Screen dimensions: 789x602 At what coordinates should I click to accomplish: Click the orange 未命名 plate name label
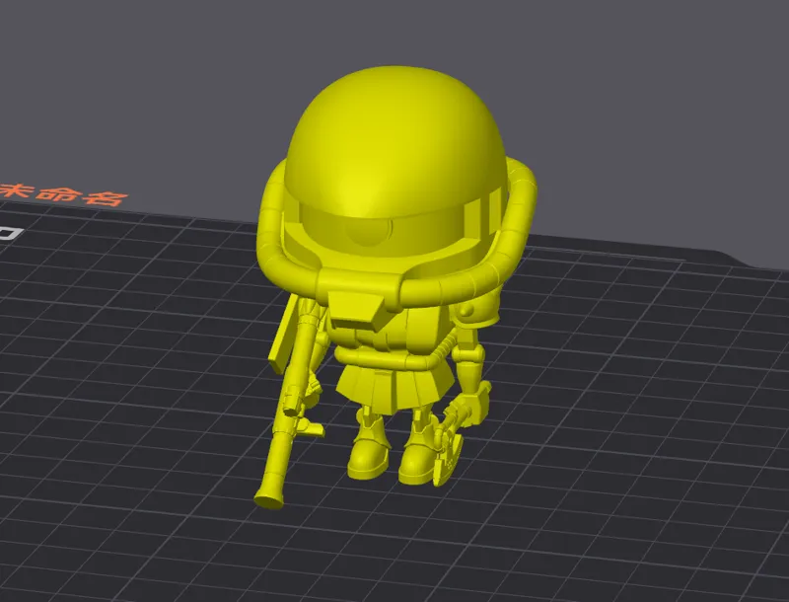tap(61, 194)
